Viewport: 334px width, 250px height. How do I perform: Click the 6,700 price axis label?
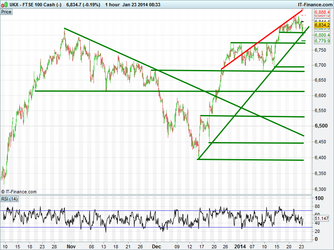(320, 65)
